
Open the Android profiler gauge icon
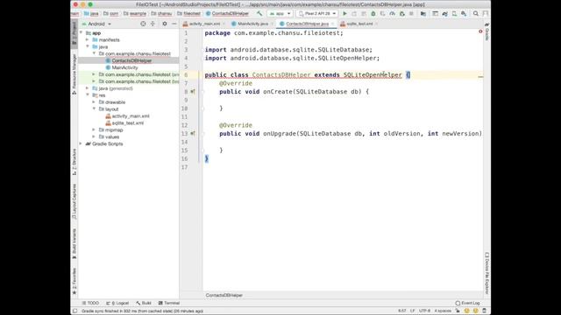pyautogui.click(x=392, y=14)
